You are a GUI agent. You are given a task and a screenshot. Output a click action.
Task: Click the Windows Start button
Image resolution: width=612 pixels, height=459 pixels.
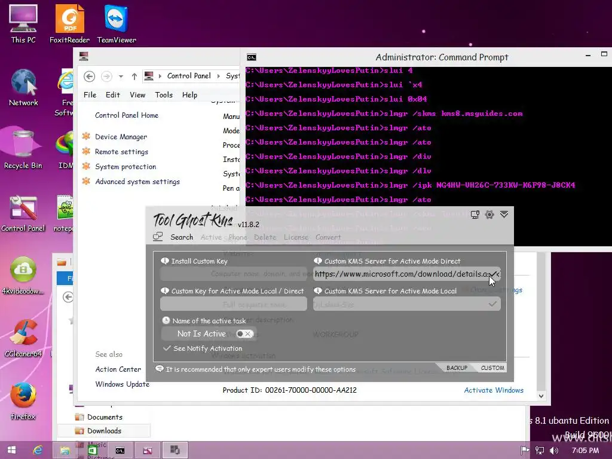[x=11, y=450]
